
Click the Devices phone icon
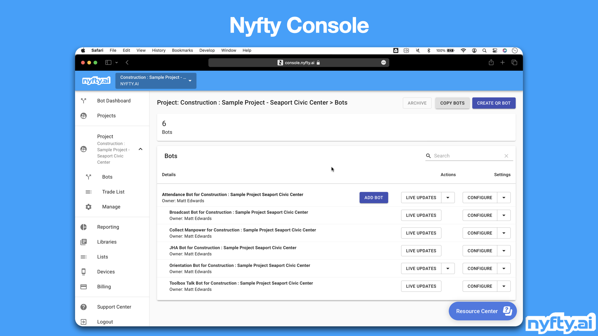pyautogui.click(x=83, y=272)
